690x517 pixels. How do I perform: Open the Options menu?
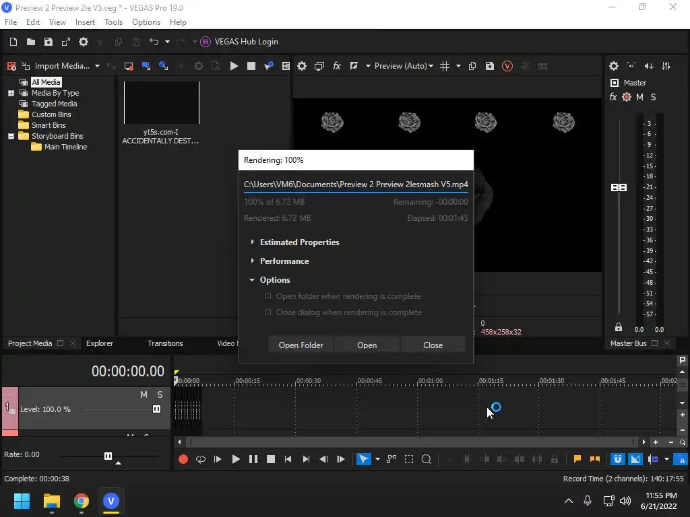pos(146,22)
